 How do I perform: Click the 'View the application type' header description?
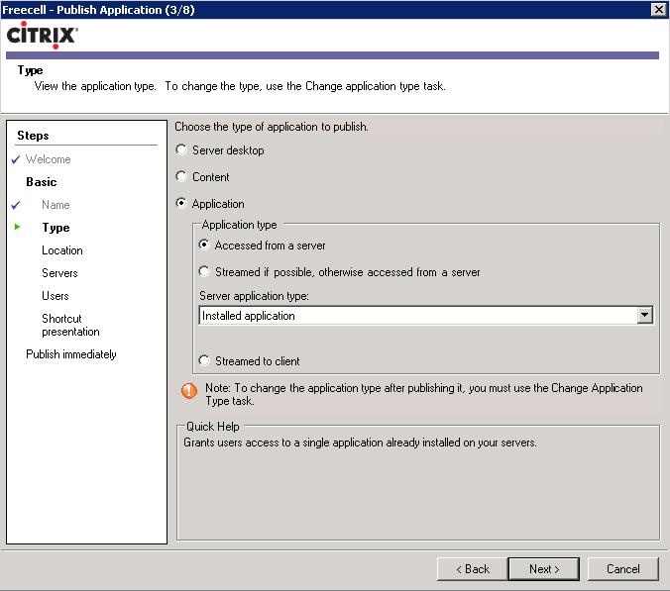click(x=240, y=86)
